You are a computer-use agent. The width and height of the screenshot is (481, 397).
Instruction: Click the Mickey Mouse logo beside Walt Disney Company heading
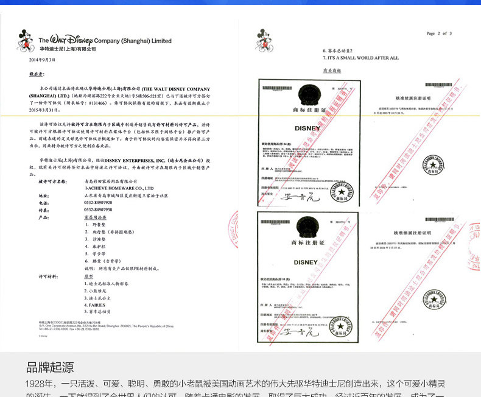coord(26,41)
